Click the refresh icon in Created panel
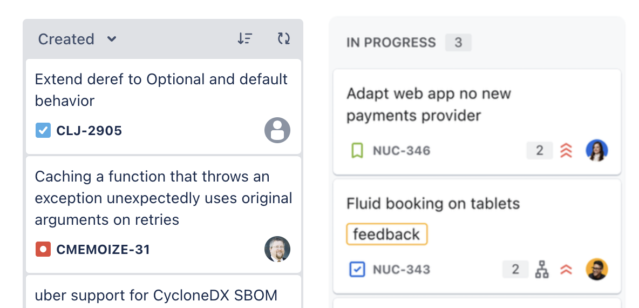Viewport: 639px width, 308px height. 284,39
